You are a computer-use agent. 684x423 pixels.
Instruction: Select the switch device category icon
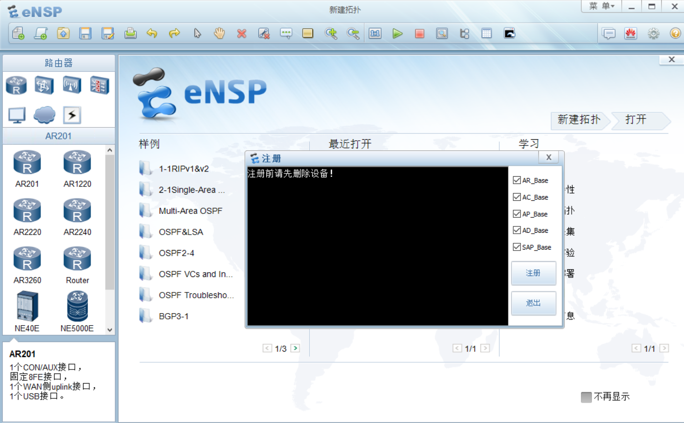coord(43,85)
